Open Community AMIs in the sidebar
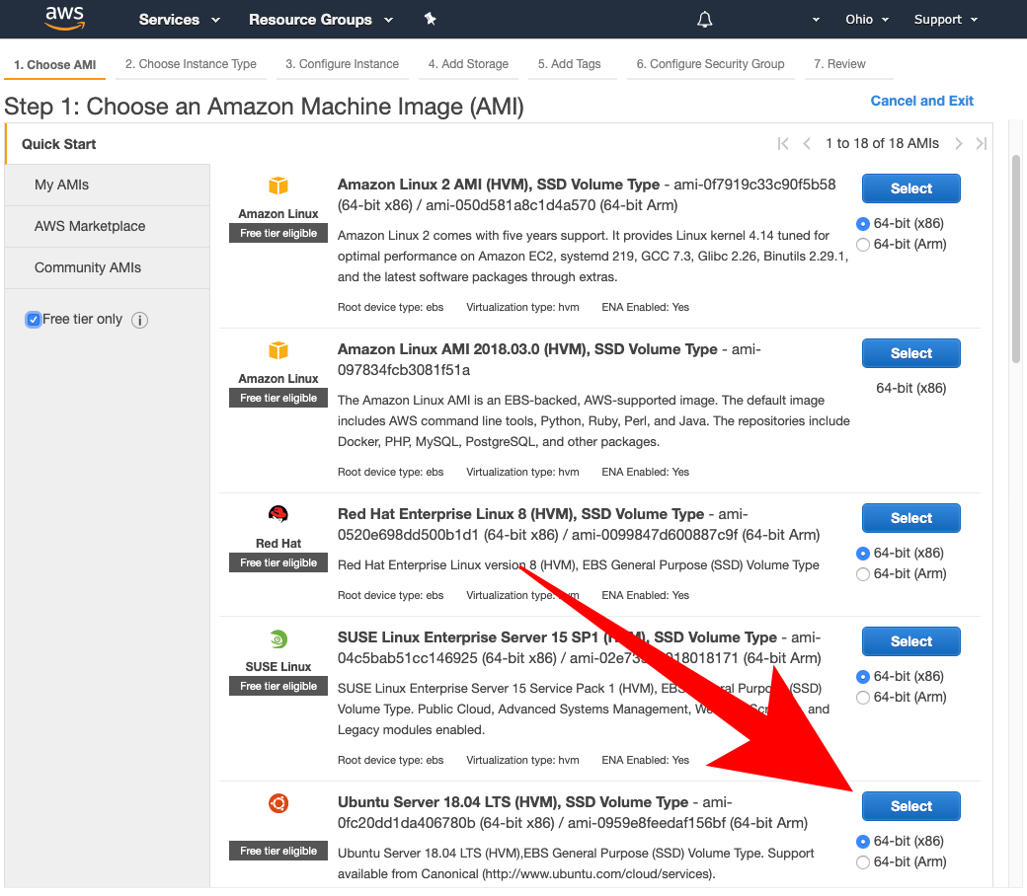1027x896 pixels. [x=108, y=267]
